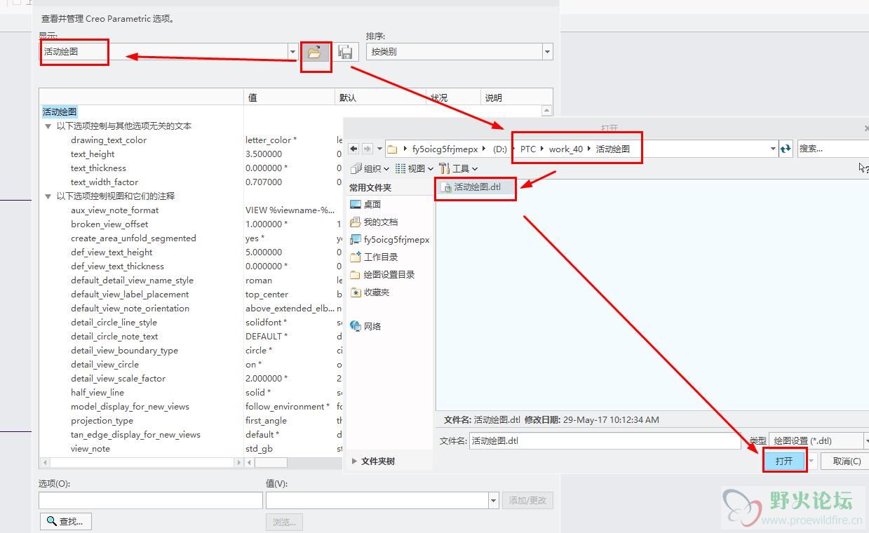Click the first_angle value cell
This screenshot has width=869, height=533.
pyautogui.click(x=266, y=421)
